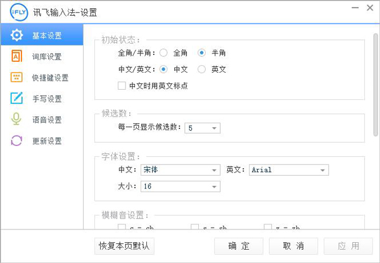Select the 全角 radio button

pos(163,52)
